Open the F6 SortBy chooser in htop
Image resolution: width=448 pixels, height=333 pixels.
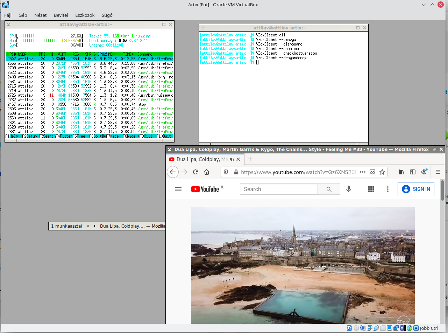pos(98,136)
